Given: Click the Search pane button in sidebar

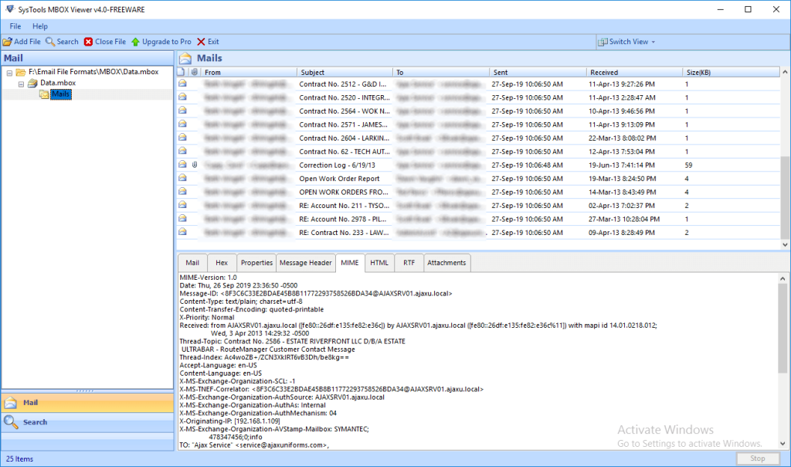Looking at the screenshot, I should tap(35, 422).
